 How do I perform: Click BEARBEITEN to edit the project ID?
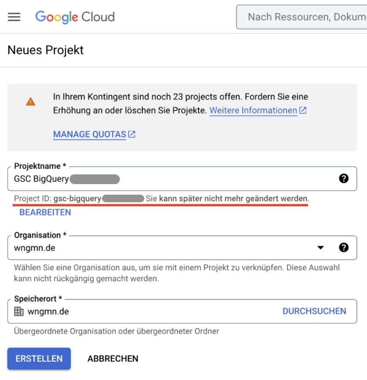point(45,212)
